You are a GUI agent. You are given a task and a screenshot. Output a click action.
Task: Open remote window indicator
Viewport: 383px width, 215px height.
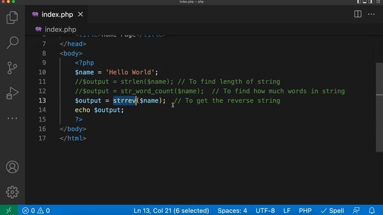click(9, 210)
